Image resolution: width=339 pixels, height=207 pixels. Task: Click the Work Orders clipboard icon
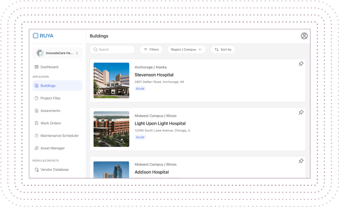[x=37, y=123]
